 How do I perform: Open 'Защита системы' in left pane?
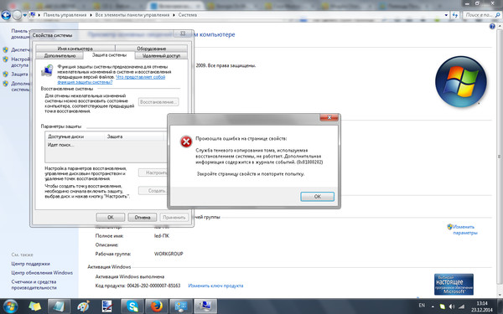[19, 74]
